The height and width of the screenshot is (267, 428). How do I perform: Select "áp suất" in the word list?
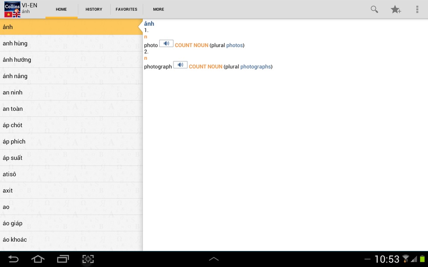(x=71, y=158)
